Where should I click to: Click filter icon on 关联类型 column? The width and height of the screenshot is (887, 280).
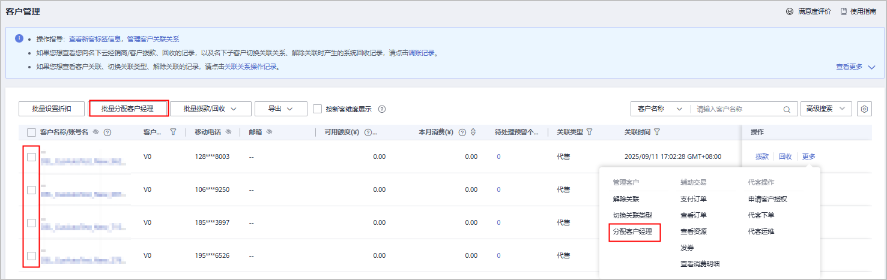pos(589,132)
